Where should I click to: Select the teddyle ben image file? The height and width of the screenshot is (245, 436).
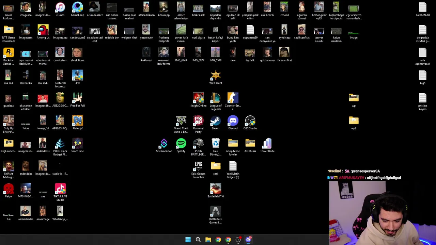pos(112,32)
